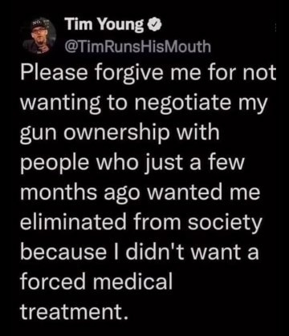Click the phrase "from society"
289x336 pixels.
(196, 225)
